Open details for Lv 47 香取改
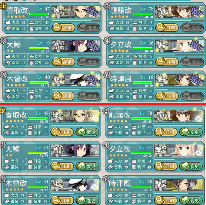Screen dimensions: 206x205 63,28
